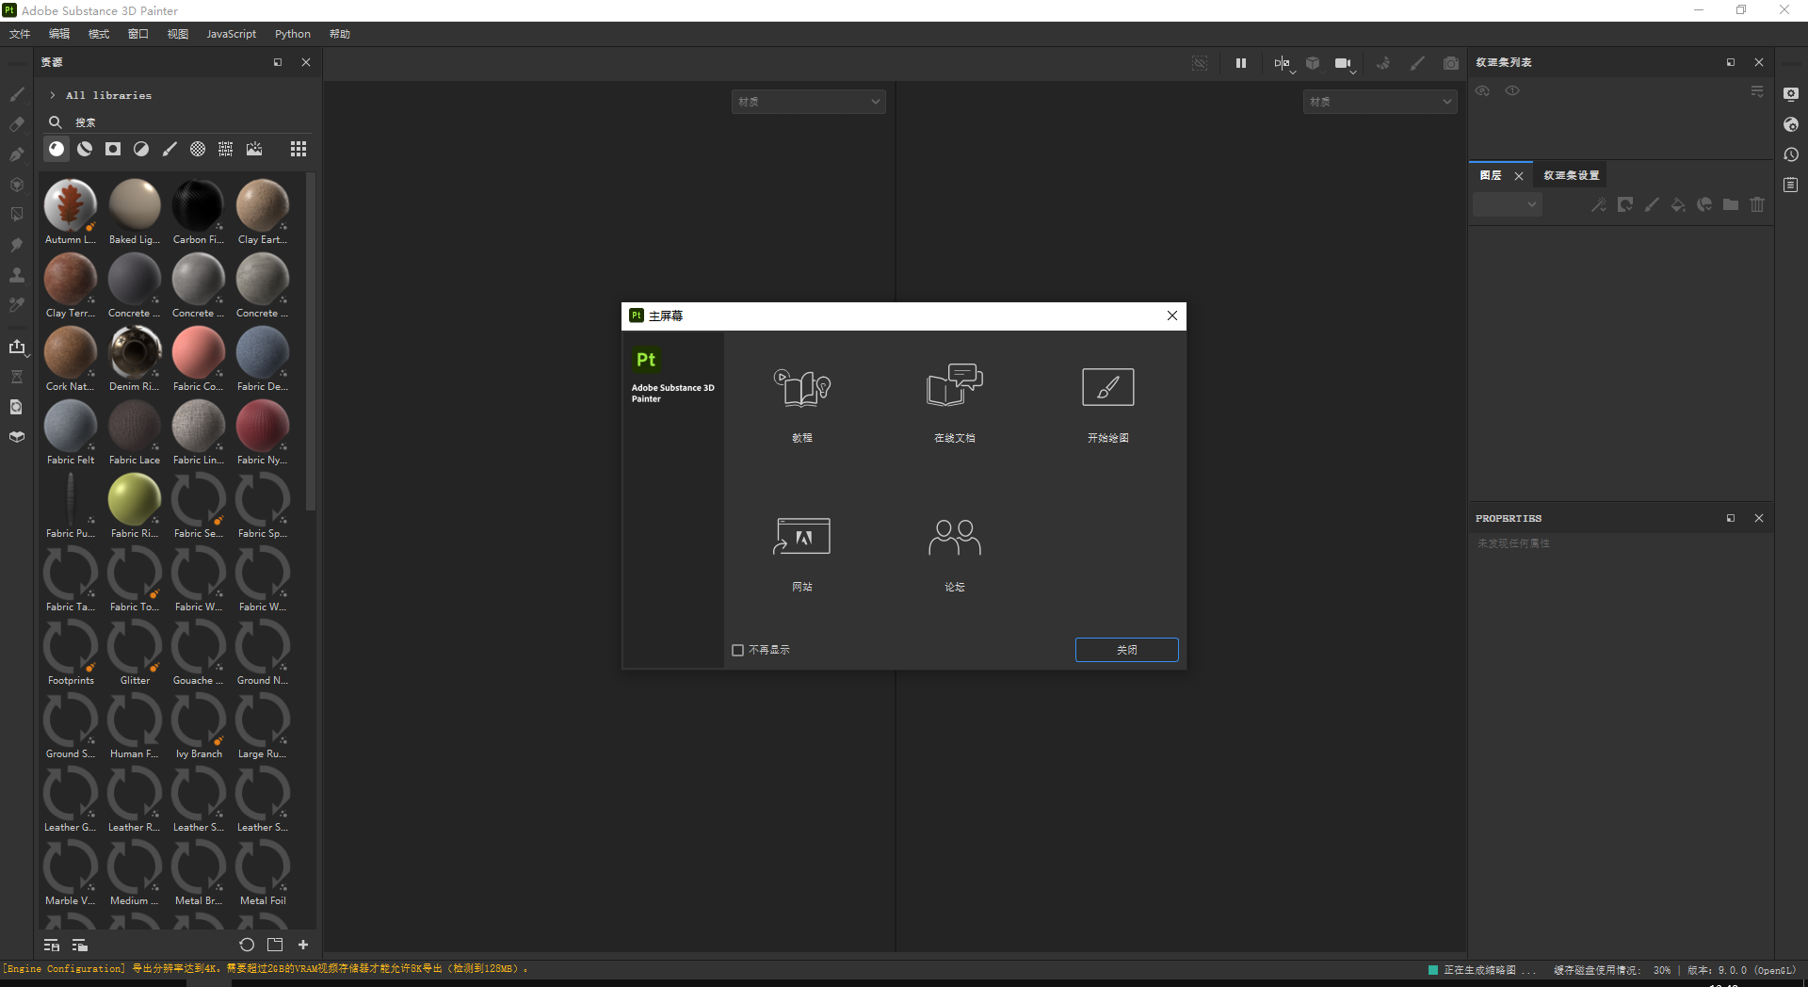Select the brushes filter in the assets panel
Image resolution: width=1808 pixels, height=987 pixels.
pyautogui.click(x=169, y=149)
